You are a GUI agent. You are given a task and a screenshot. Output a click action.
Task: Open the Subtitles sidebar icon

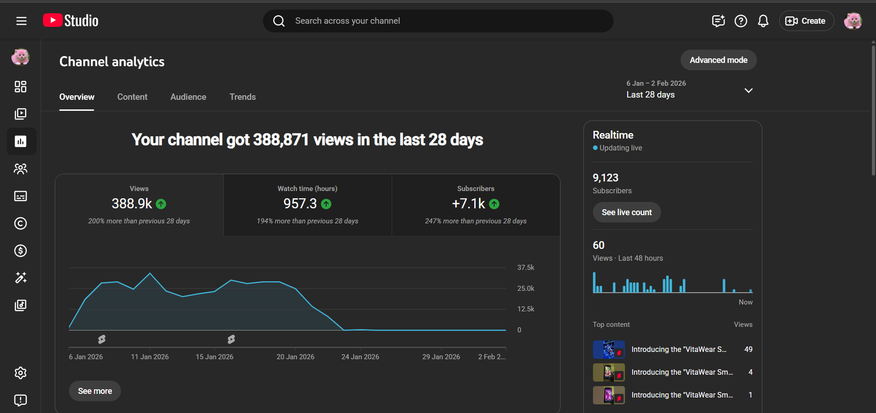pos(21,196)
